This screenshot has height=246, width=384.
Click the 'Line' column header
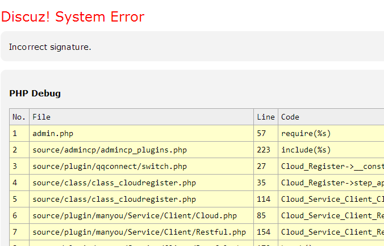266,117
